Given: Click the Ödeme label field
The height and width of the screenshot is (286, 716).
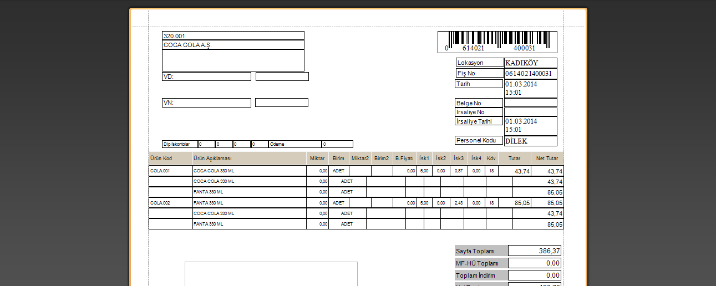Looking at the screenshot, I should (294, 144).
